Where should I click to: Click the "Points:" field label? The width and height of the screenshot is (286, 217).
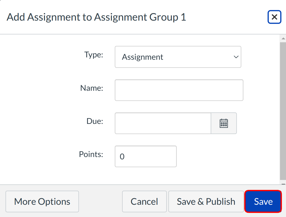91,154
